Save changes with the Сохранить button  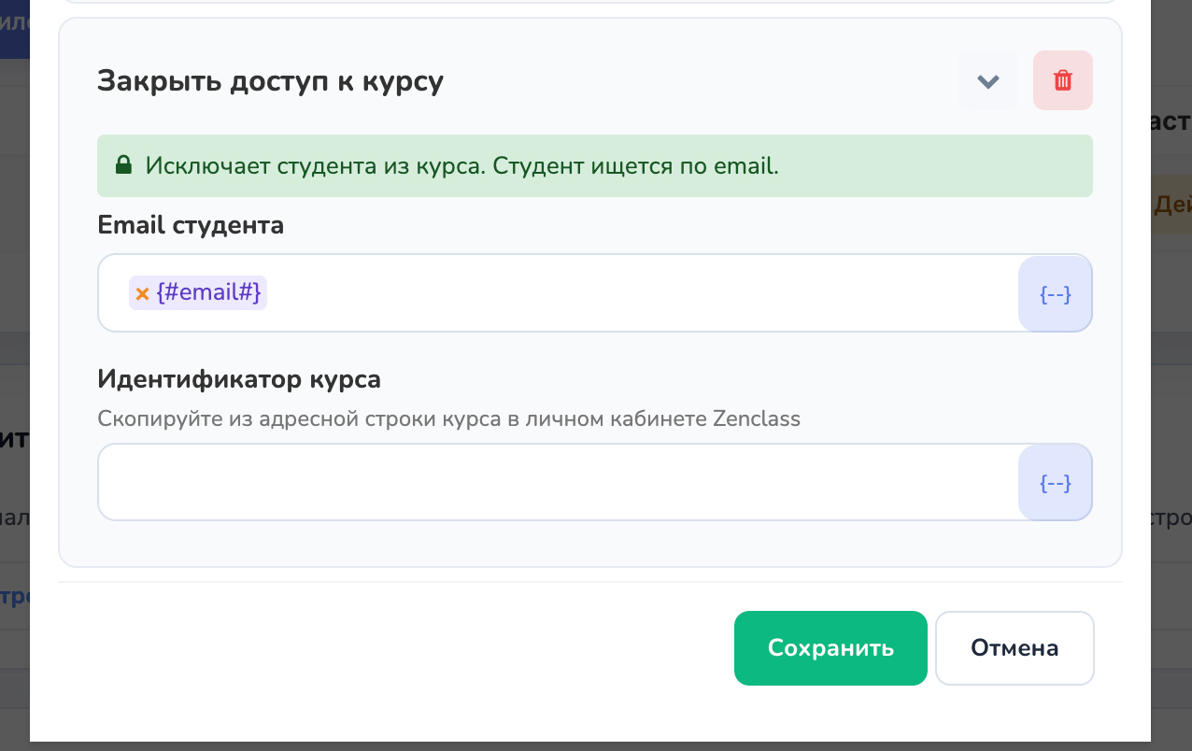830,648
